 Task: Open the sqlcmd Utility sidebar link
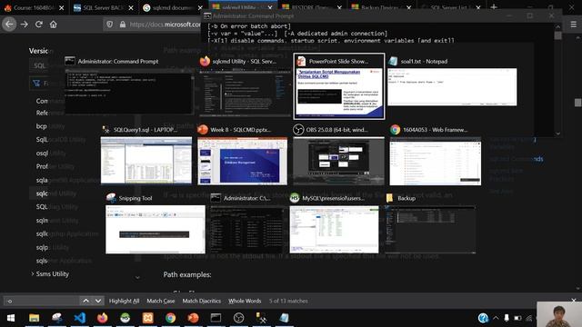pyautogui.click(x=56, y=193)
